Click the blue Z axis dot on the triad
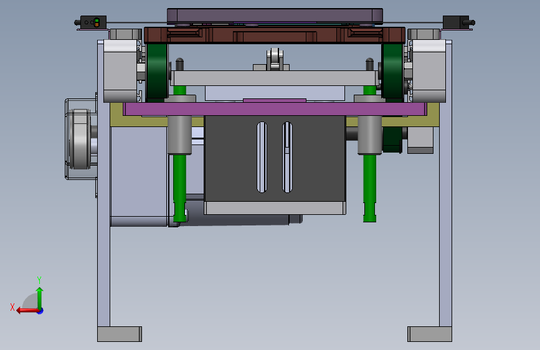 tap(40, 311)
